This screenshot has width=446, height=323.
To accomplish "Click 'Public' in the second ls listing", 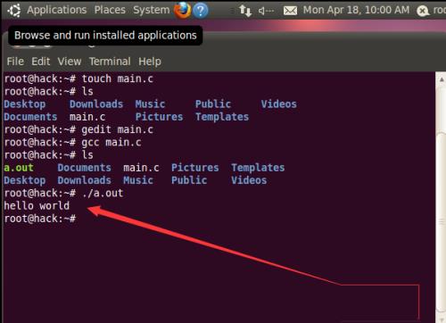I will pos(189,180).
